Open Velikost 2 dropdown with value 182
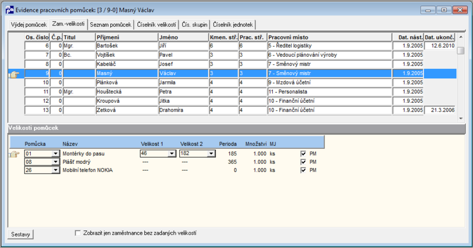Screen dimensions: 473x248 211,154
